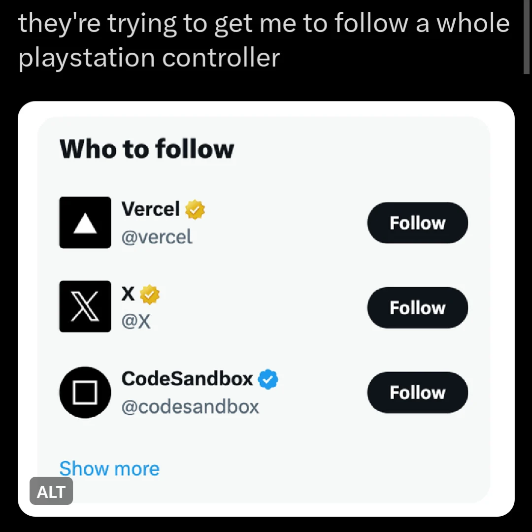This screenshot has width=532, height=532.
Task: Click CodeSandbox's blue verified checkmark badge
Action: click(x=268, y=379)
